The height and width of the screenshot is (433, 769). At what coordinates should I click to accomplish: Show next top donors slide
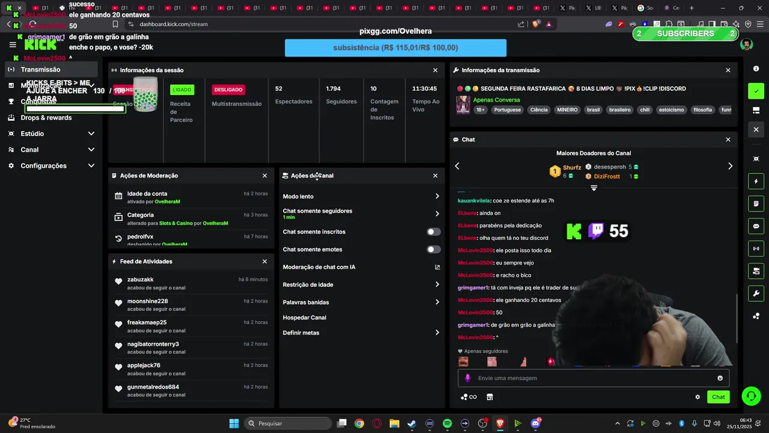[x=730, y=166]
